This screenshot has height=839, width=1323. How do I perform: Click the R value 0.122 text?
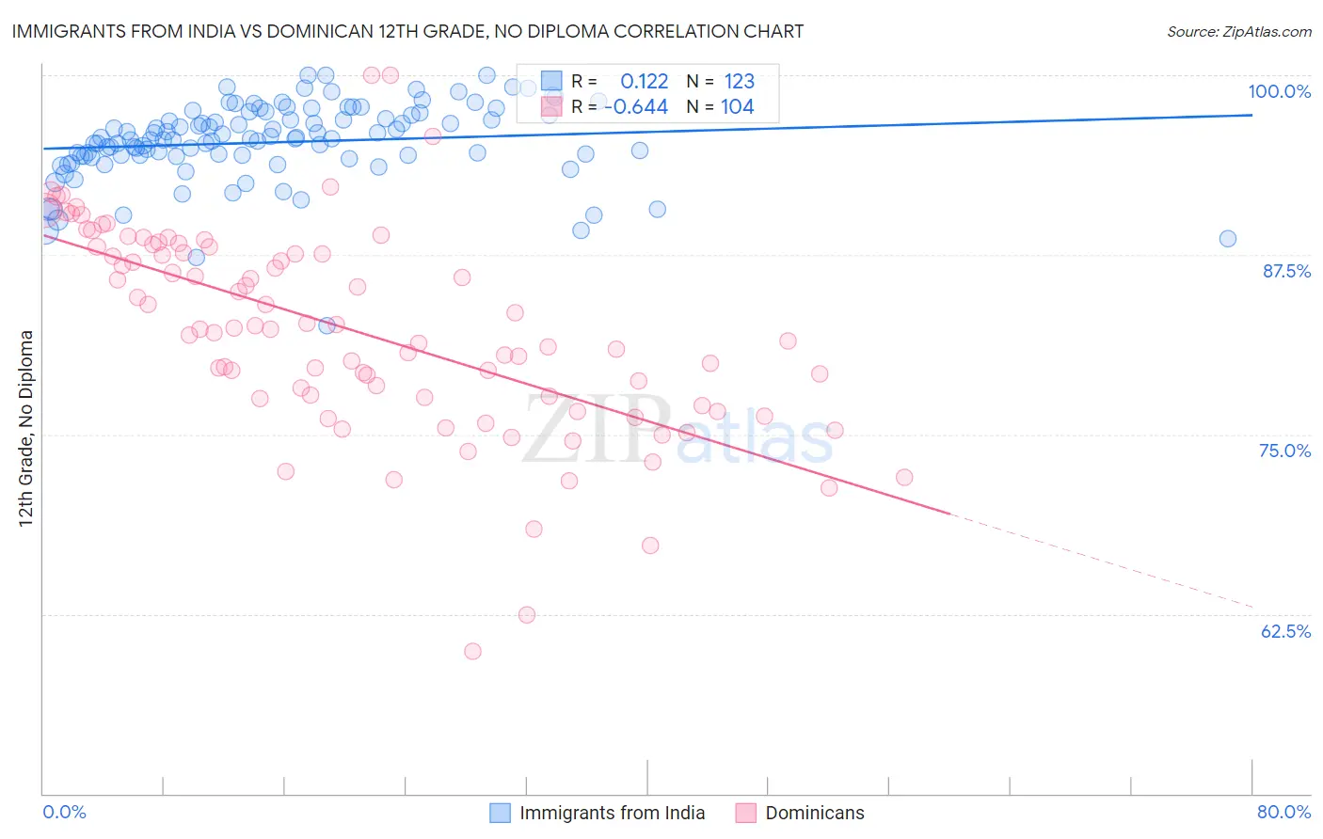644,81
